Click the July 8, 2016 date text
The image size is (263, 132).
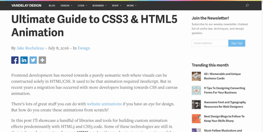tap(58, 48)
